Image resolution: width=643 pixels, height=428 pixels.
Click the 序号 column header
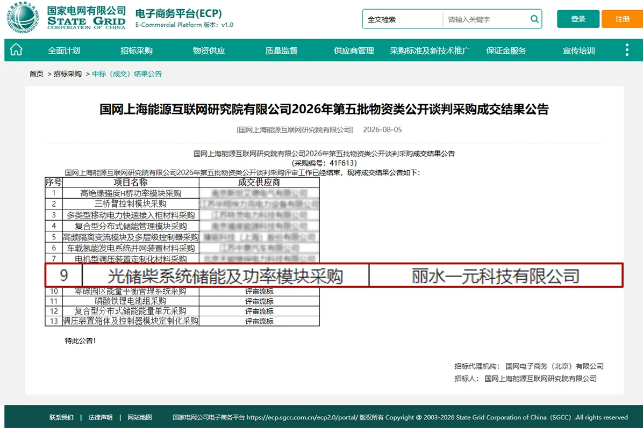(53, 182)
